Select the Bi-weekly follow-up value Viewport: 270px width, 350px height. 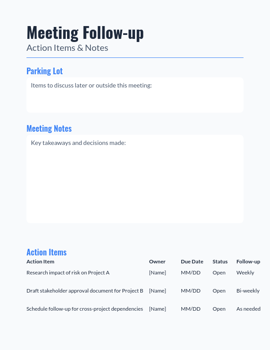248,291
